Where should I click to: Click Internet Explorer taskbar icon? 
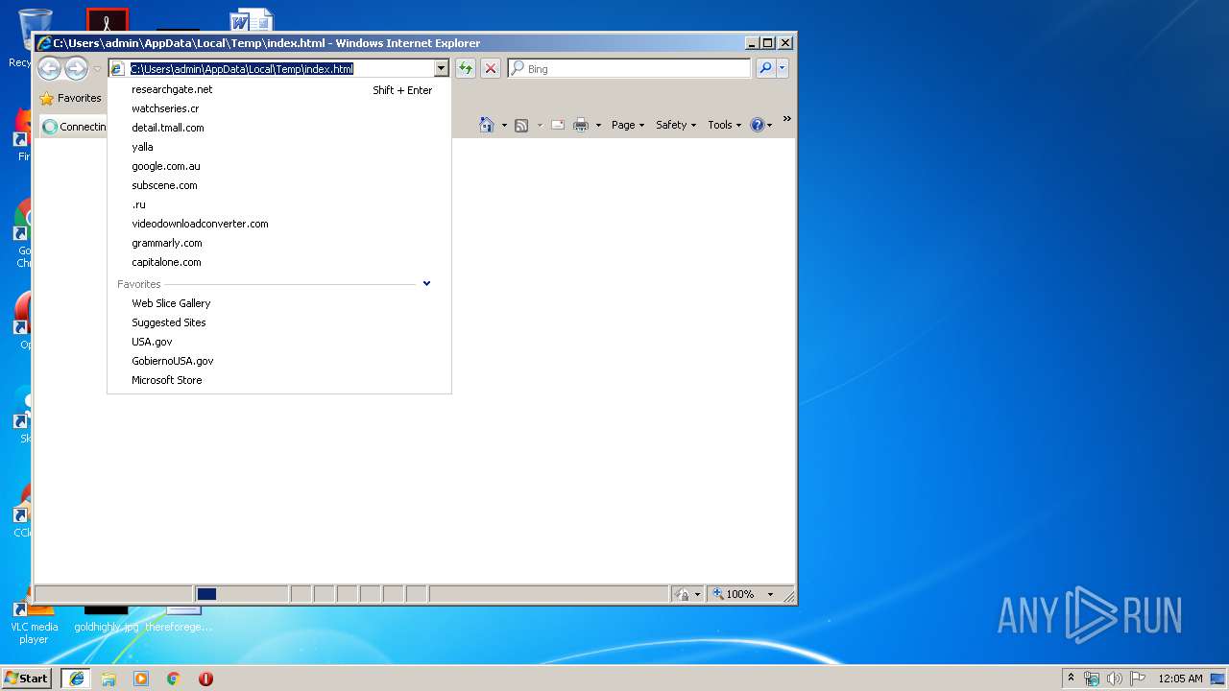(x=77, y=678)
